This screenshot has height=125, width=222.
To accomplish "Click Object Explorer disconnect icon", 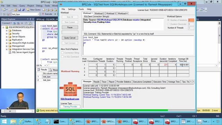I will (x=18, y=23).
